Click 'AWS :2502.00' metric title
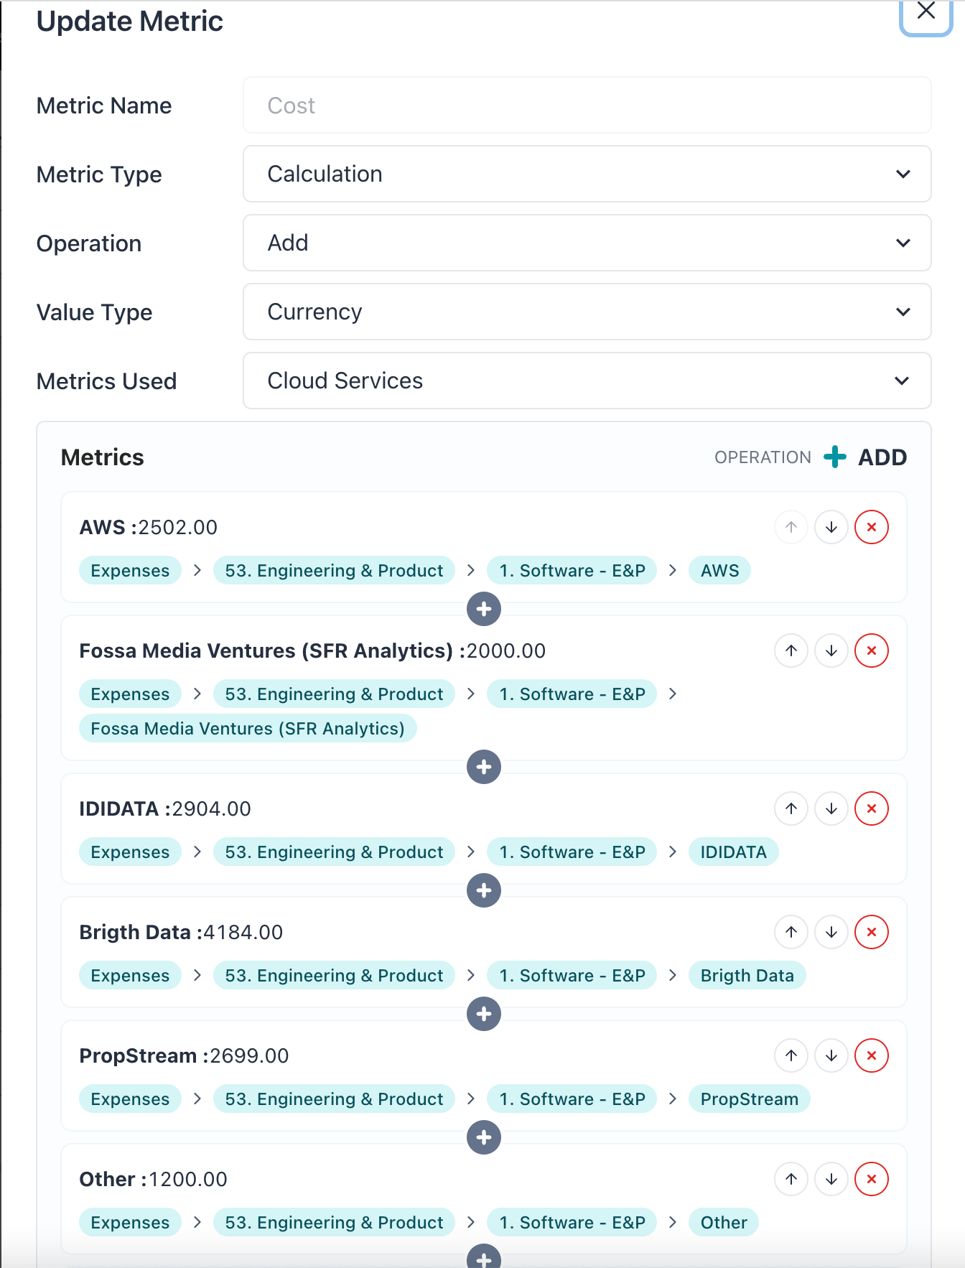965x1268 pixels. point(149,527)
